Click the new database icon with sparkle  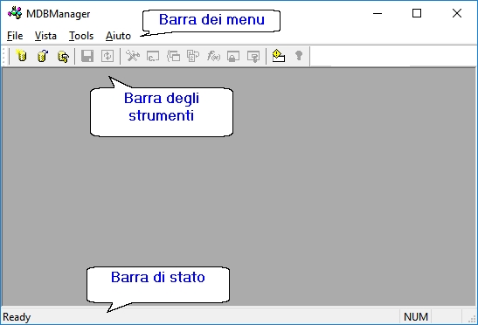[x=21, y=56]
